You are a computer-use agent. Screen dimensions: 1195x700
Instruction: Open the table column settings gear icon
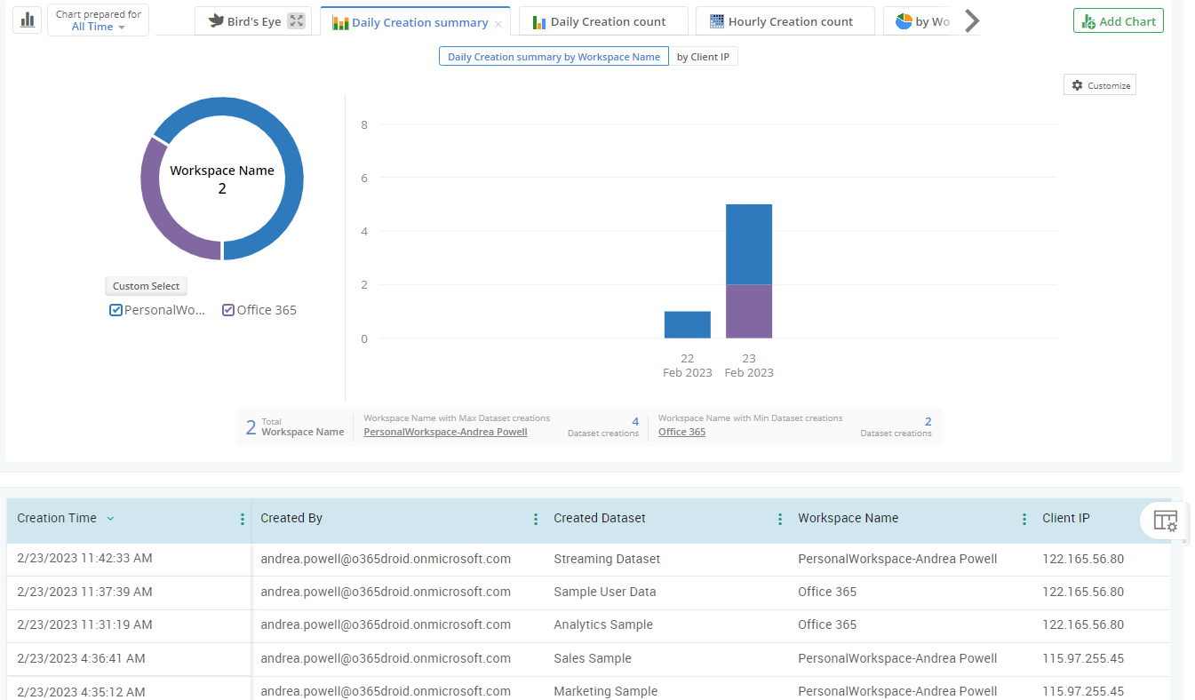tap(1164, 521)
